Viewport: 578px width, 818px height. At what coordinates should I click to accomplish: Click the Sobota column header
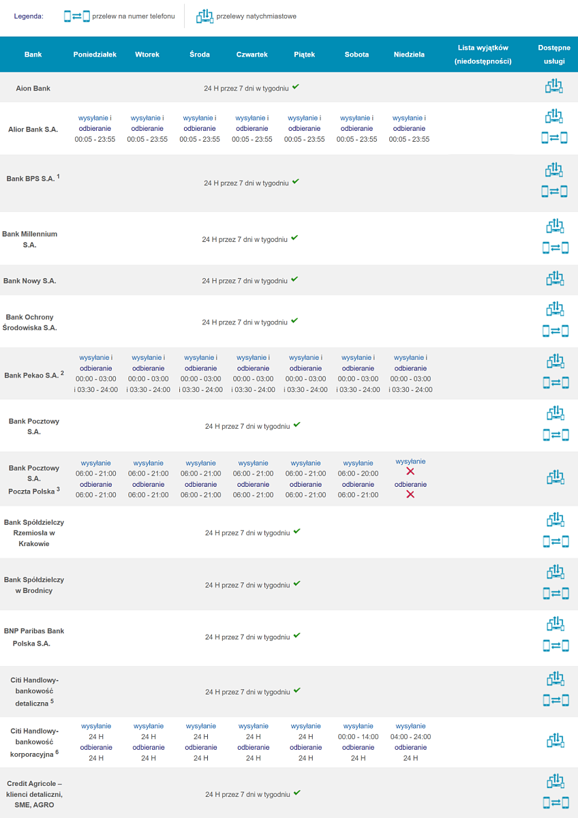(x=357, y=55)
